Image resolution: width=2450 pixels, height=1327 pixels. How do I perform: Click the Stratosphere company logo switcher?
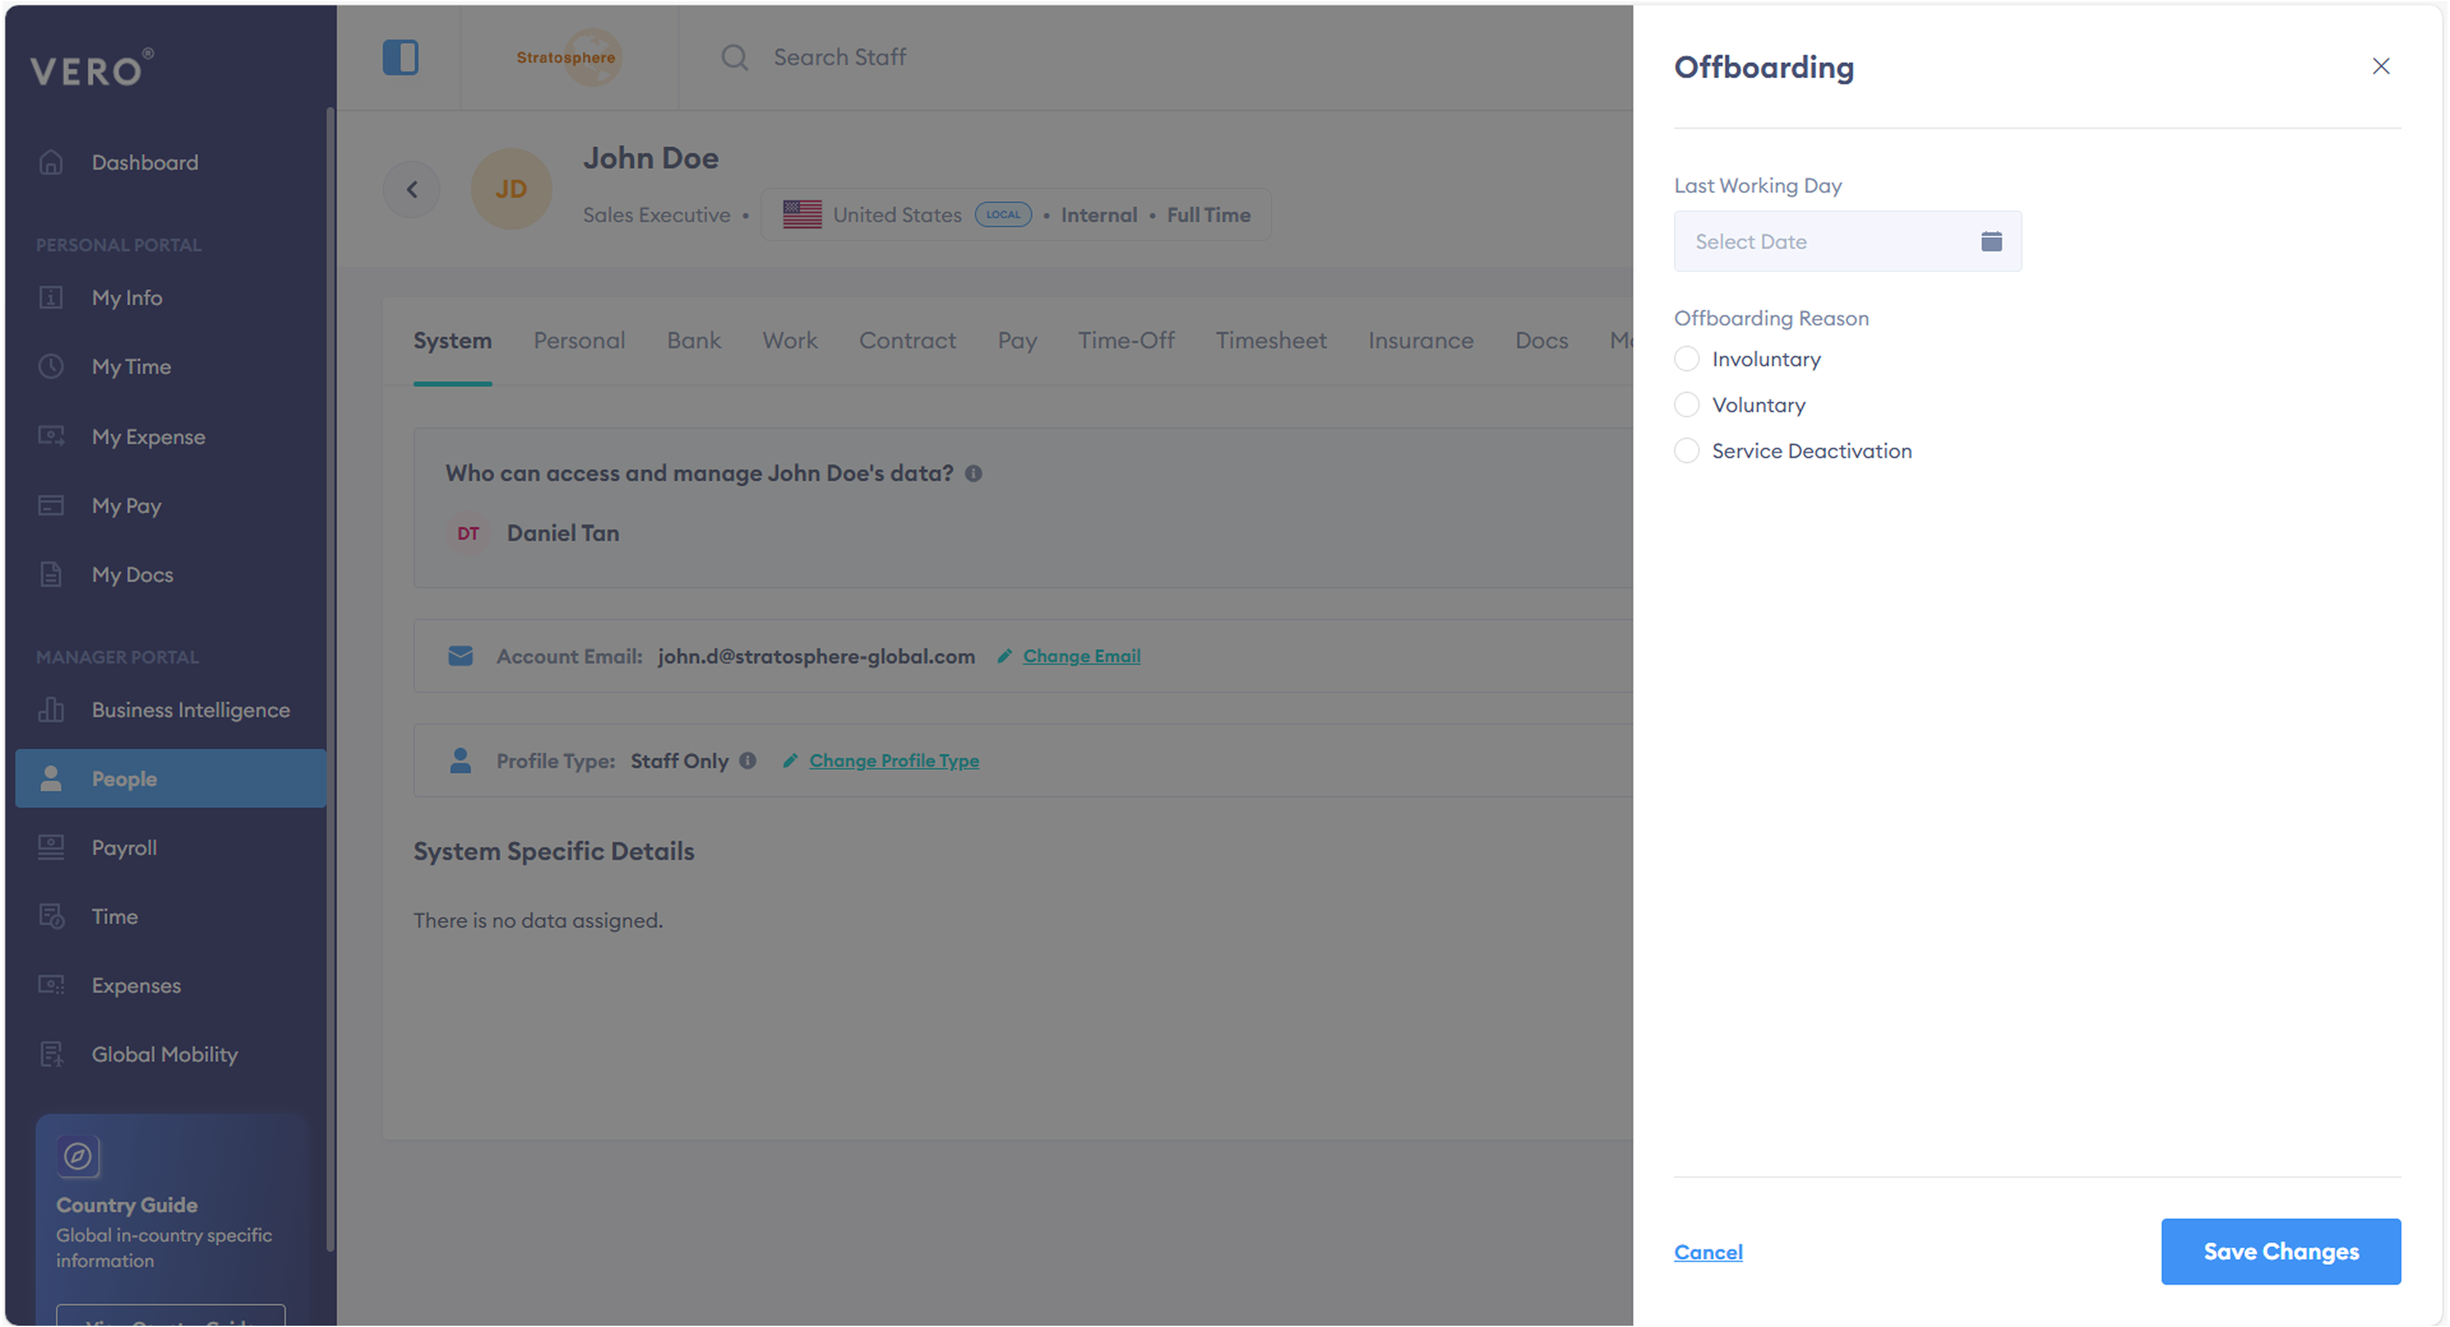click(568, 57)
